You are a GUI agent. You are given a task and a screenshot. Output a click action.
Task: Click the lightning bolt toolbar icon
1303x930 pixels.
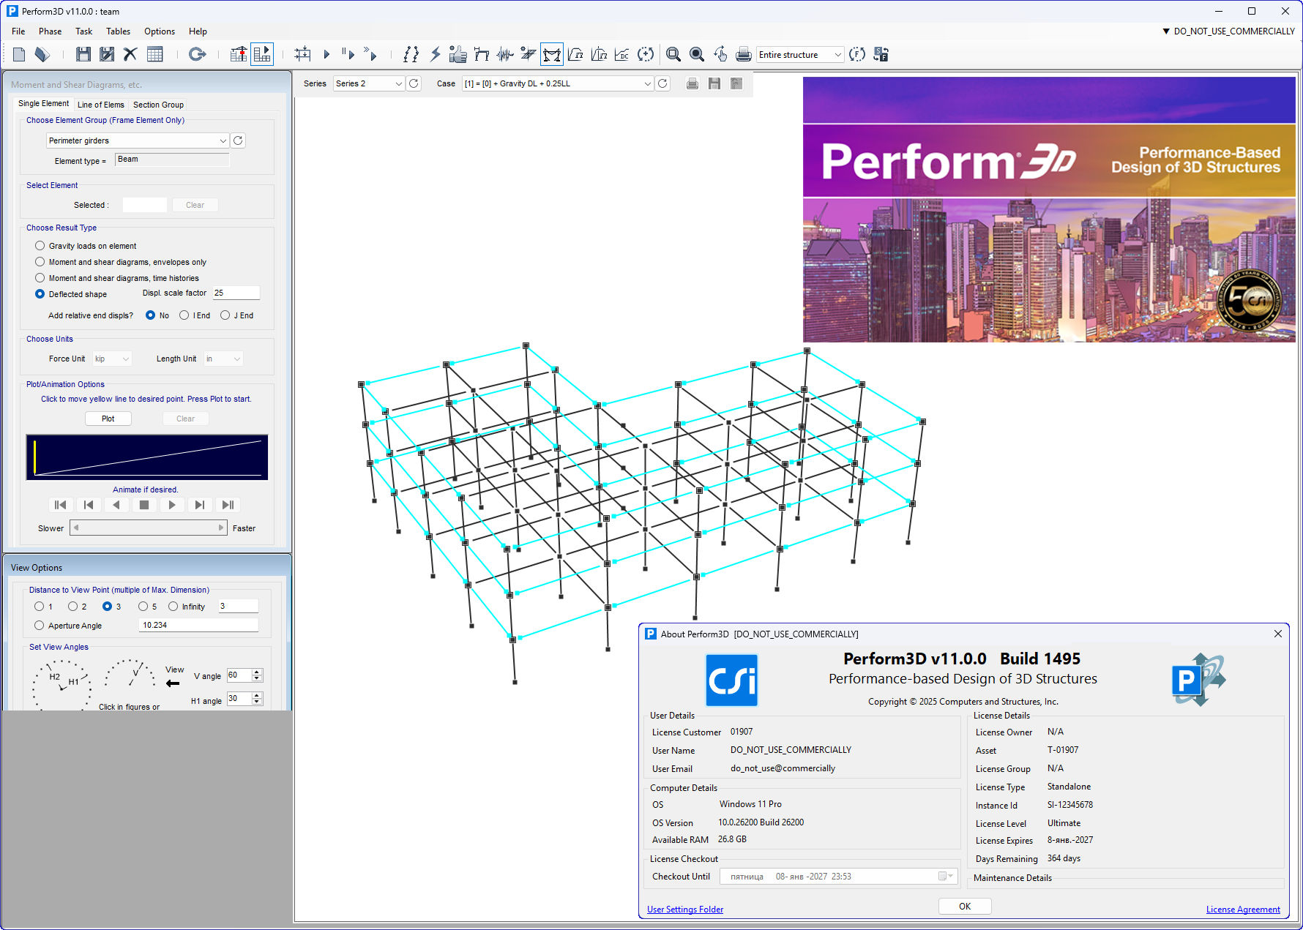[435, 54]
